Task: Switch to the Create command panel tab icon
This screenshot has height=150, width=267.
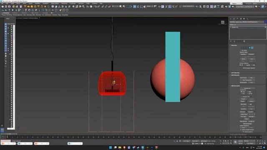Action: tap(231, 19)
